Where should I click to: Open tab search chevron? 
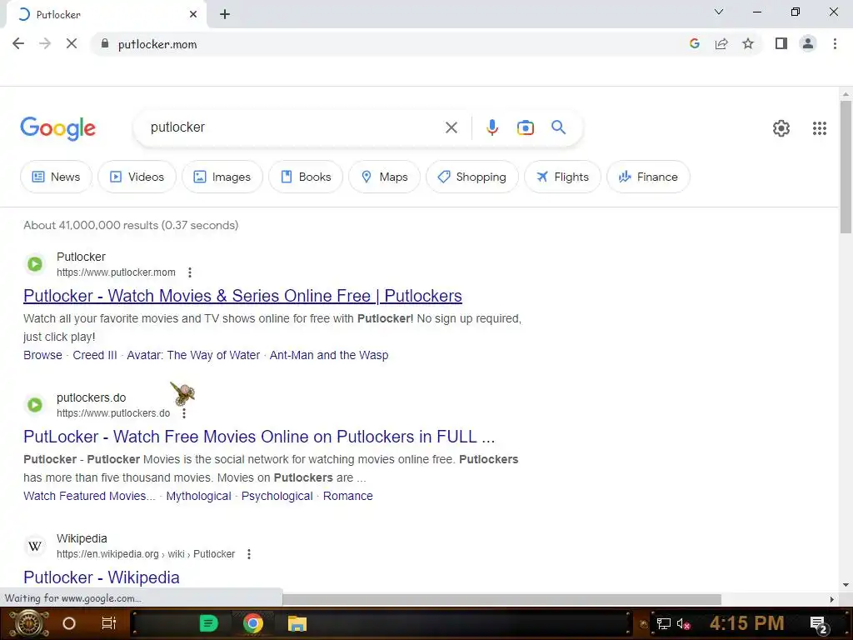click(719, 12)
